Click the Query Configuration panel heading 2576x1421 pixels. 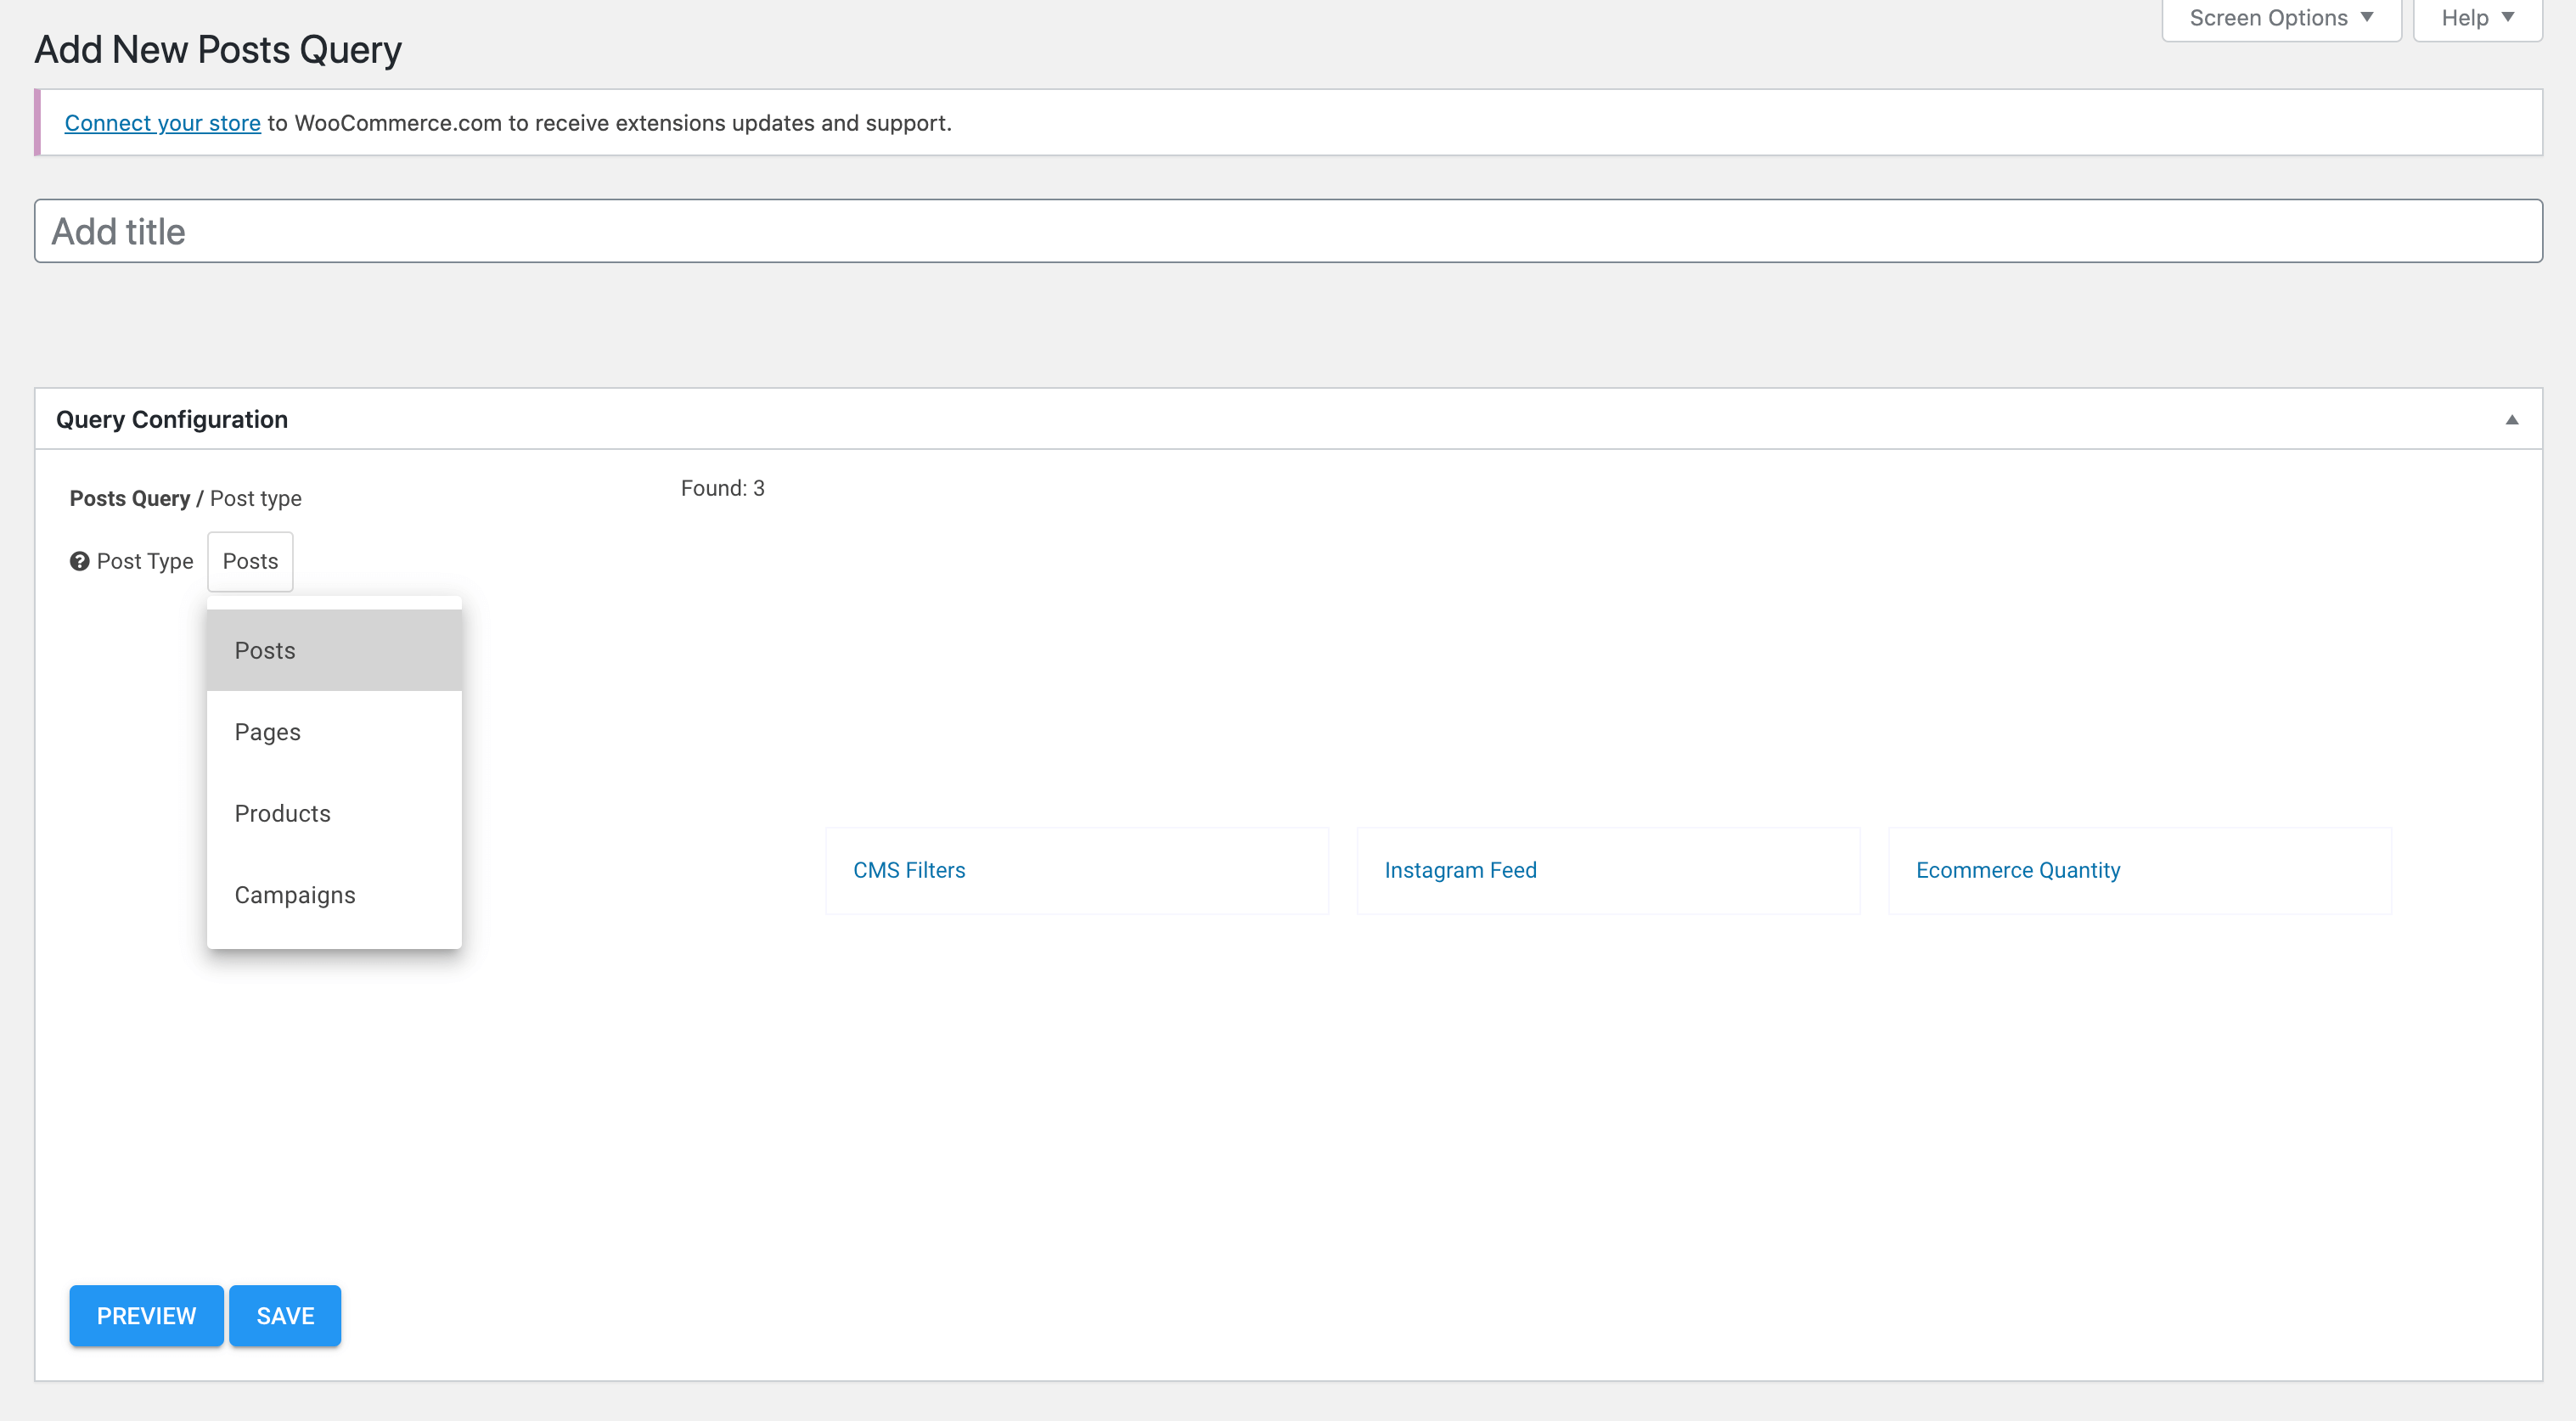coord(172,419)
